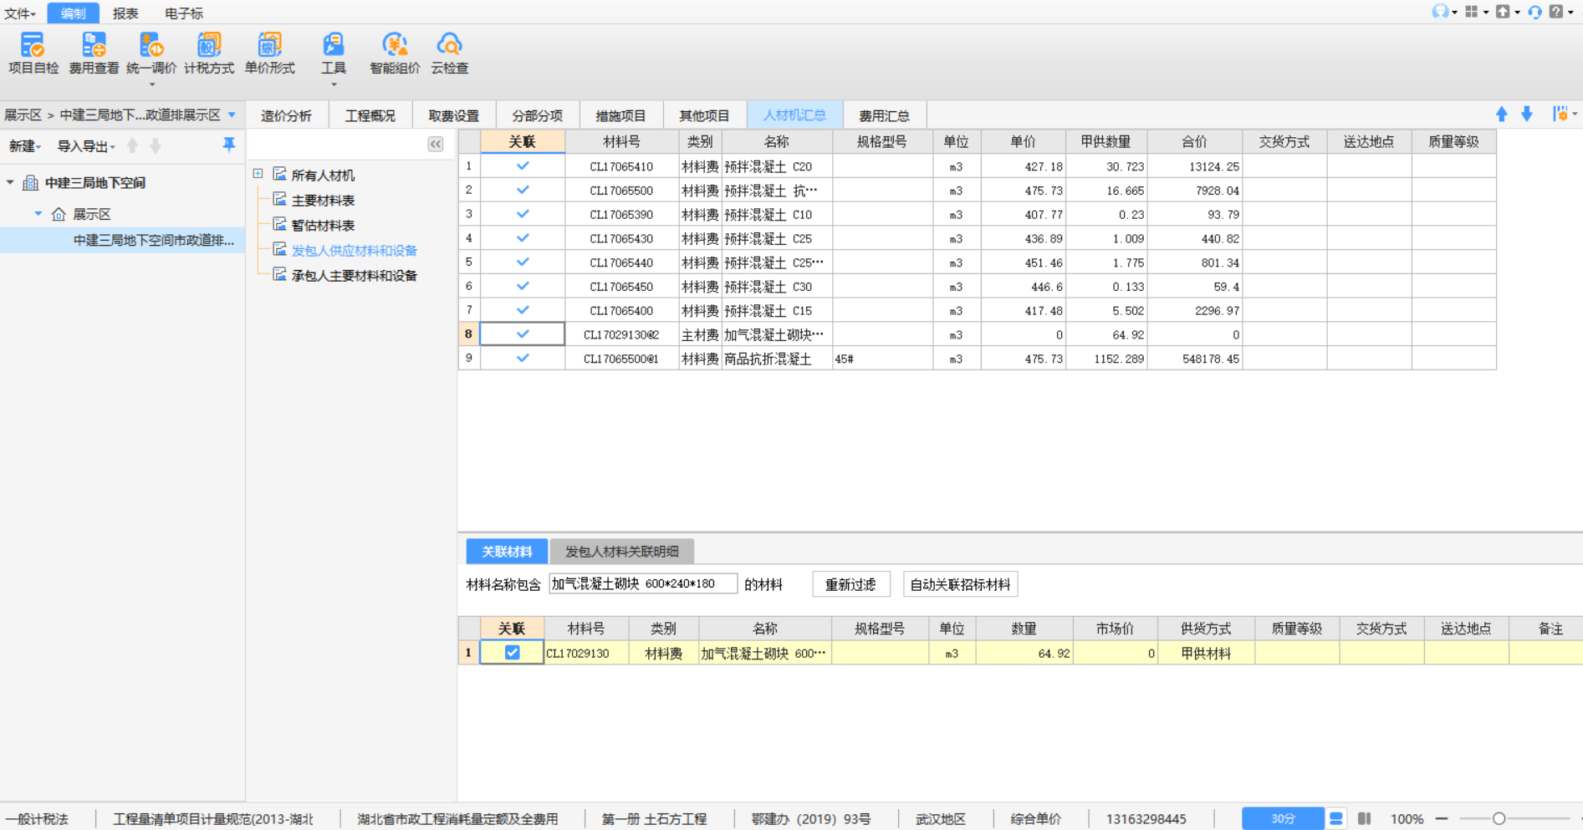Click the building icon of 中建三局地下空间
The width and height of the screenshot is (1583, 830).
[x=31, y=182]
